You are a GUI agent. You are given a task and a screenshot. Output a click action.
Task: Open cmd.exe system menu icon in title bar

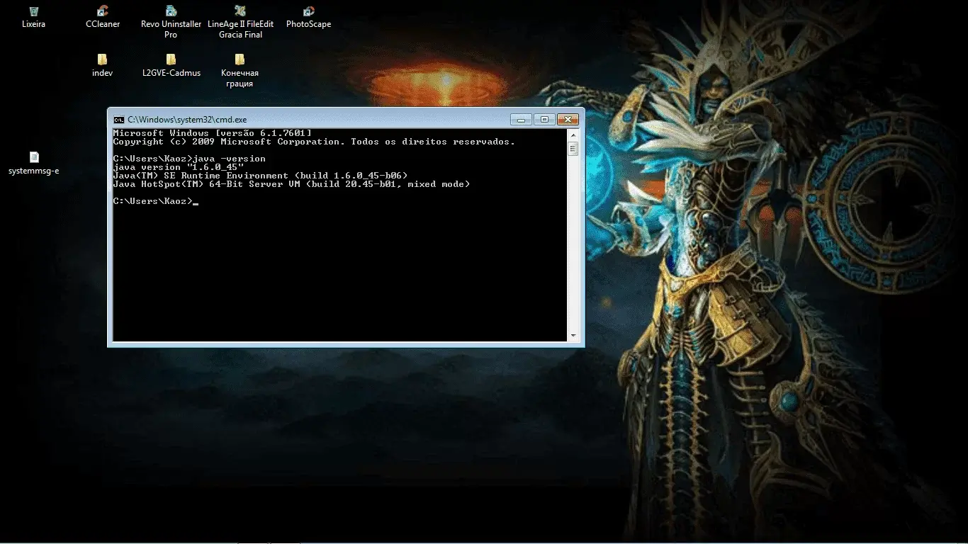[x=119, y=120]
